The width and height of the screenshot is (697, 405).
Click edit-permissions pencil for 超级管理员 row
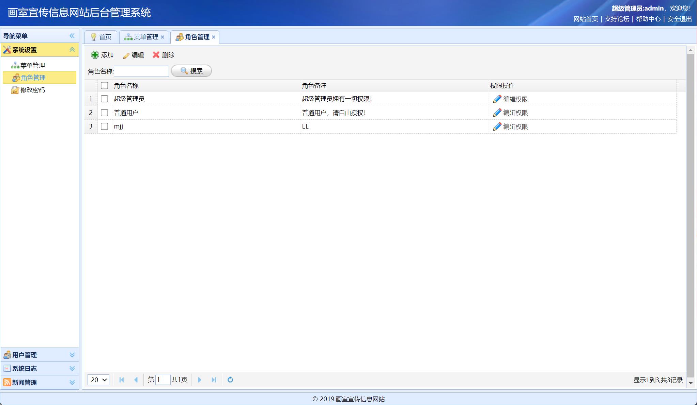coord(497,99)
